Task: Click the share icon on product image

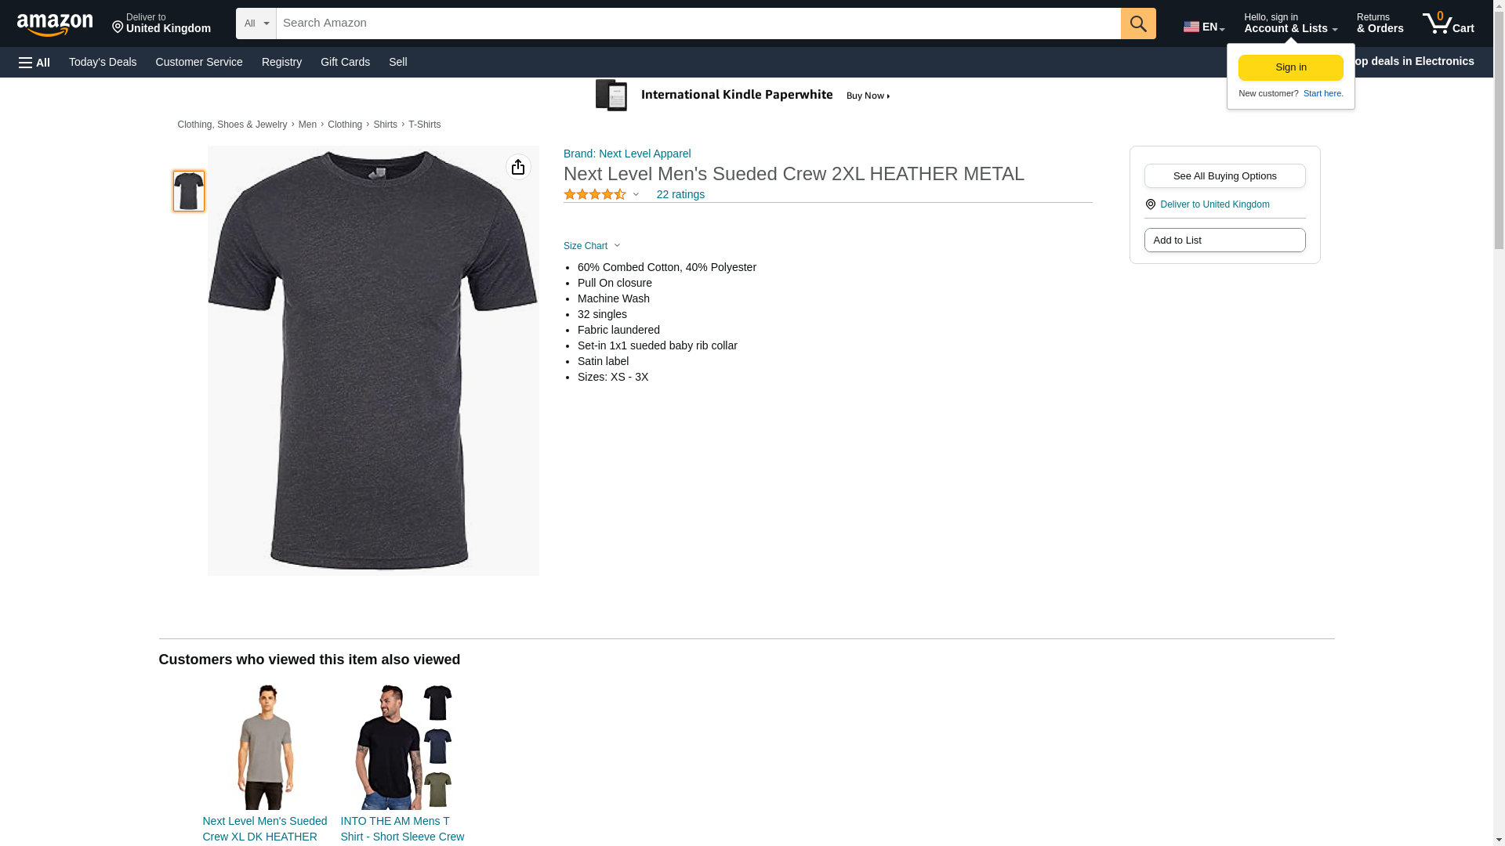Action: 518,167
